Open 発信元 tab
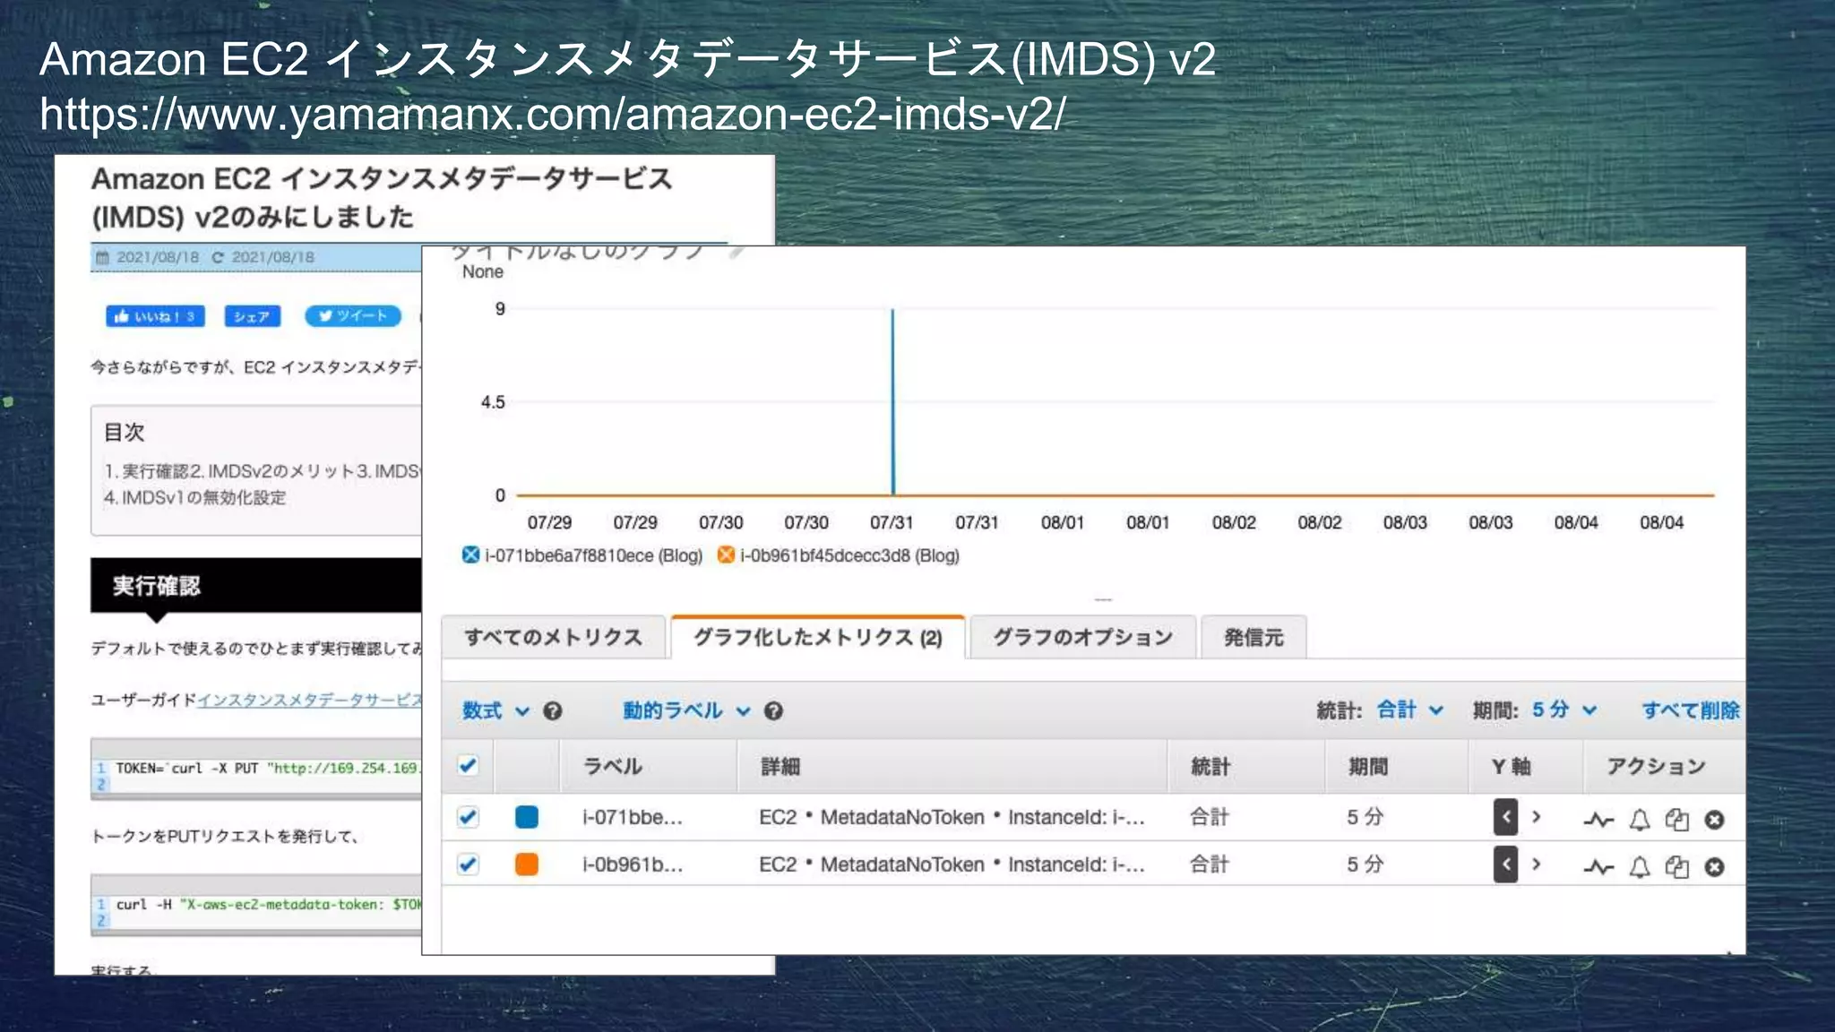The width and height of the screenshot is (1835, 1032). pyautogui.click(x=1253, y=637)
